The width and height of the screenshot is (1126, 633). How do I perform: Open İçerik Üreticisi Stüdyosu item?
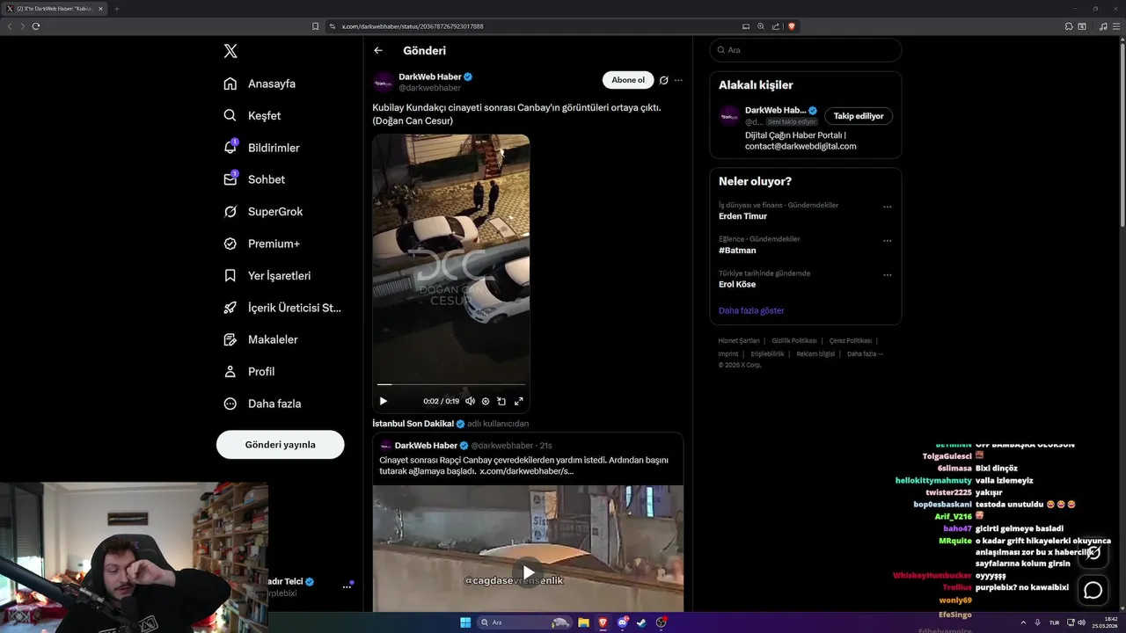tap(282, 308)
